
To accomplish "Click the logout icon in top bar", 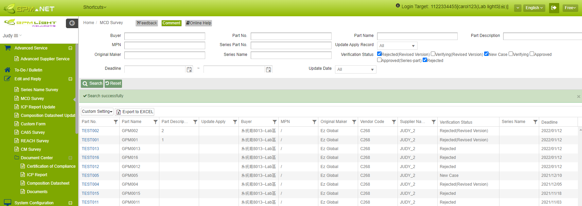I will (554, 8).
